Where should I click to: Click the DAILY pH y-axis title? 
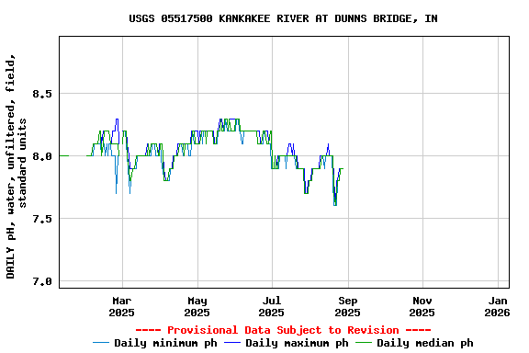[x=16, y=165]
